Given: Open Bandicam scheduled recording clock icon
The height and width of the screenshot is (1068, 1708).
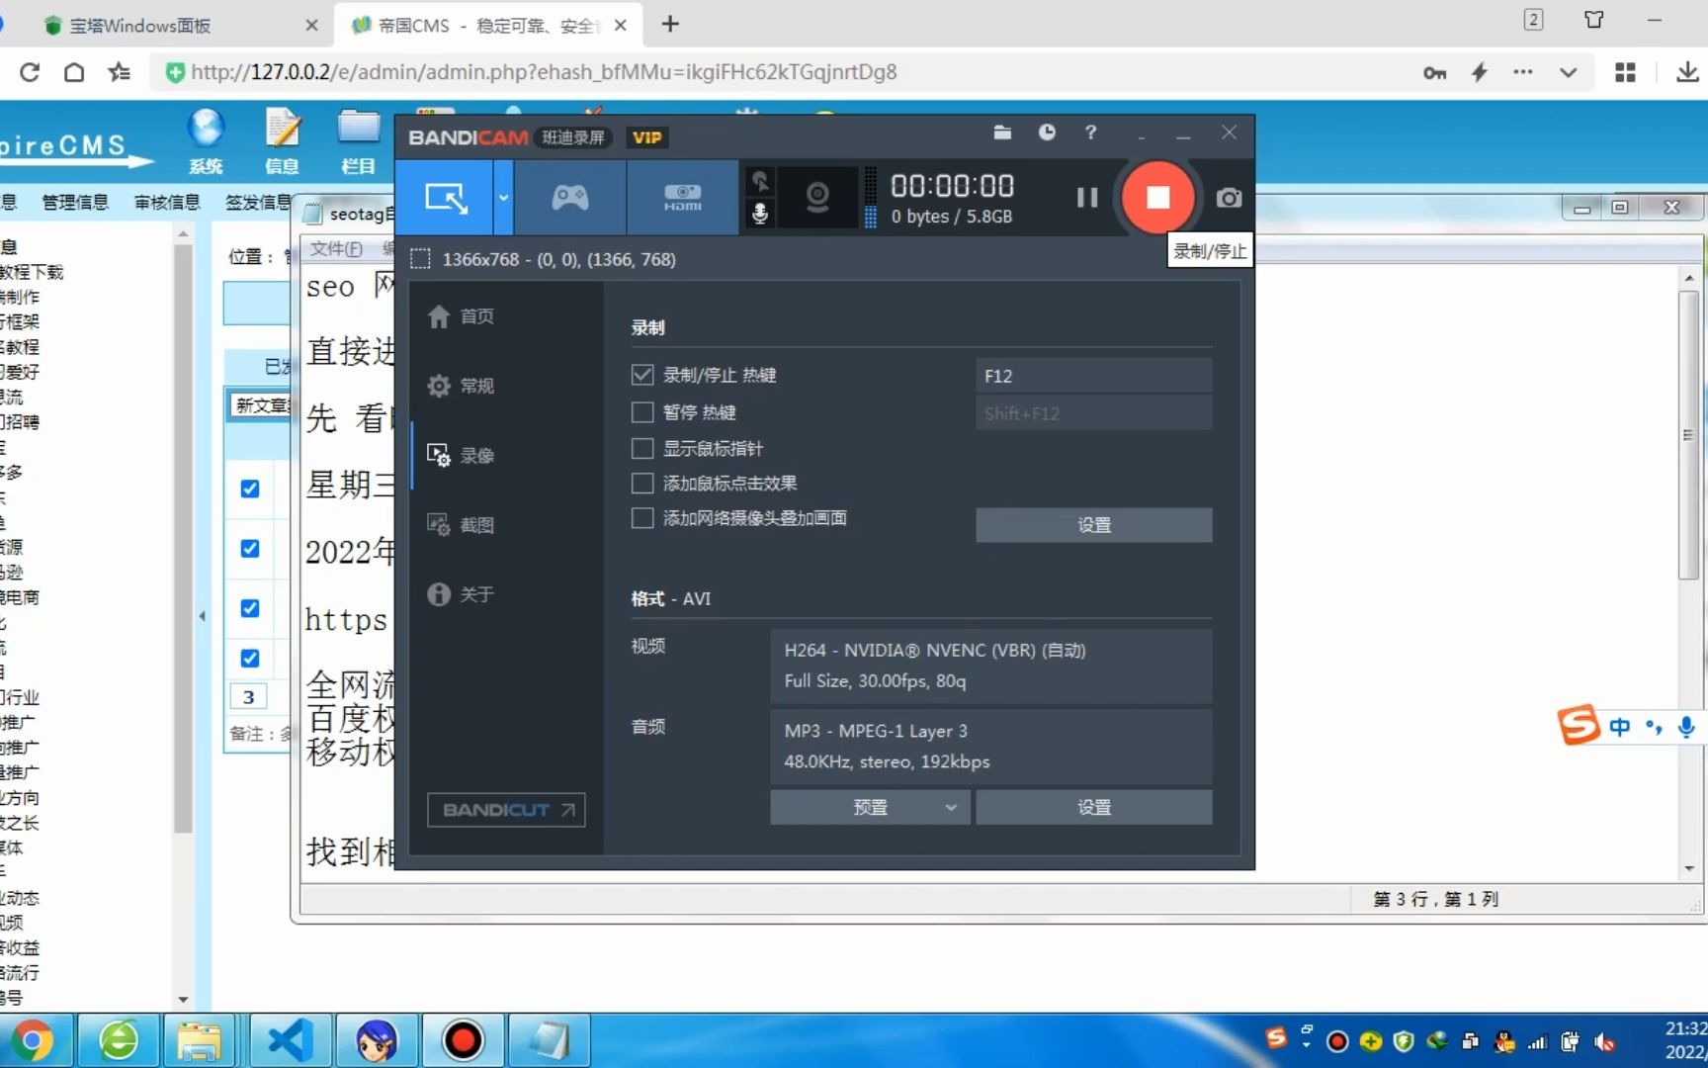Looking at the screenshot, I should pyautogui.click(x=1047, y=133).
